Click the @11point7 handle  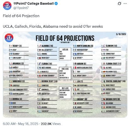coord(21,8)
